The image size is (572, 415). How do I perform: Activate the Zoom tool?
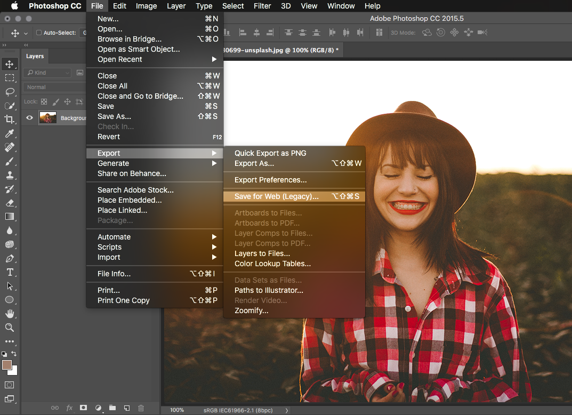point(10,328)
